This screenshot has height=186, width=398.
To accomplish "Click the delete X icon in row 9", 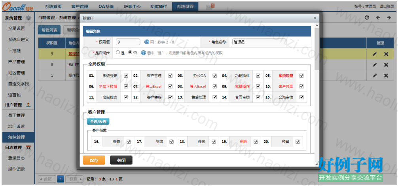I will [x=386, y=54].
